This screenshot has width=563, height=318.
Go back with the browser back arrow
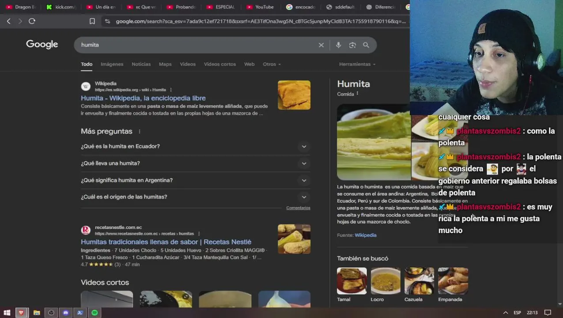(x=8, y=21)
